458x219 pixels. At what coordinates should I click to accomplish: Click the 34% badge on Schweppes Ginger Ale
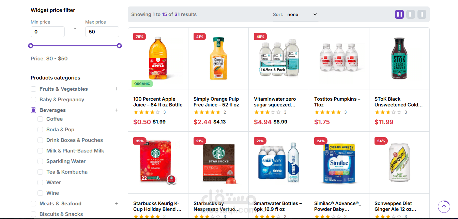coord(381,141)
